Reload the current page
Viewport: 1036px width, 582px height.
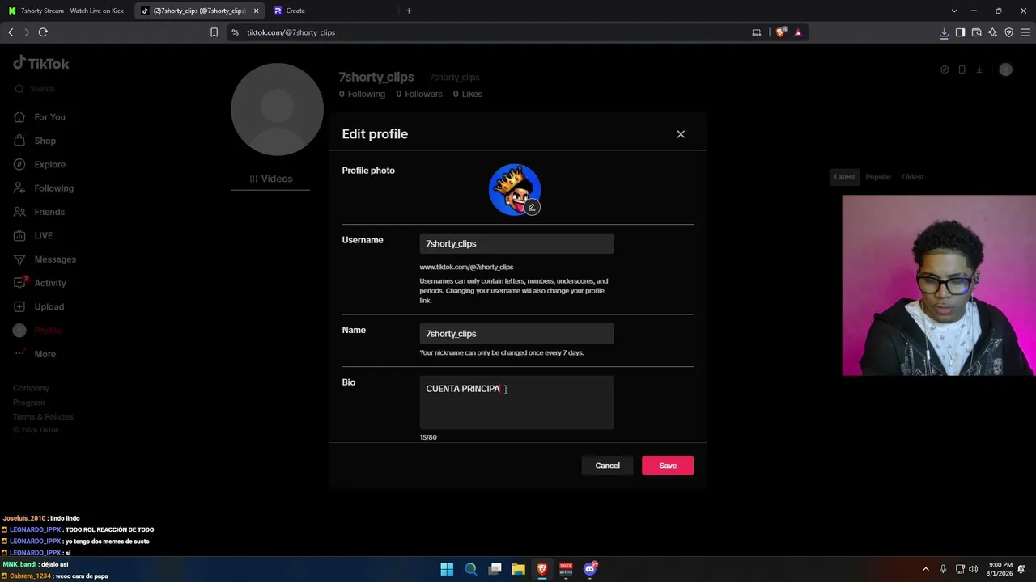tap(43, 32)
